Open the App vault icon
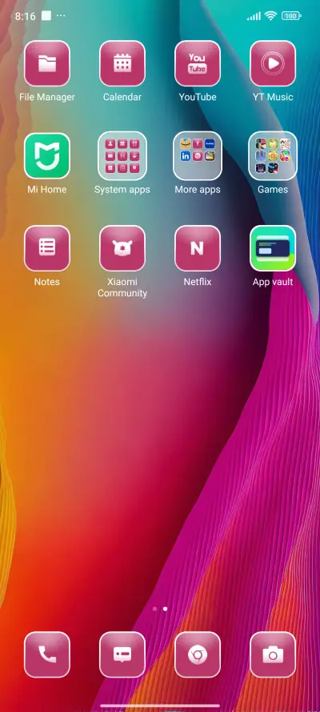This screenshot has height=712, width=320. coord(273,248)
